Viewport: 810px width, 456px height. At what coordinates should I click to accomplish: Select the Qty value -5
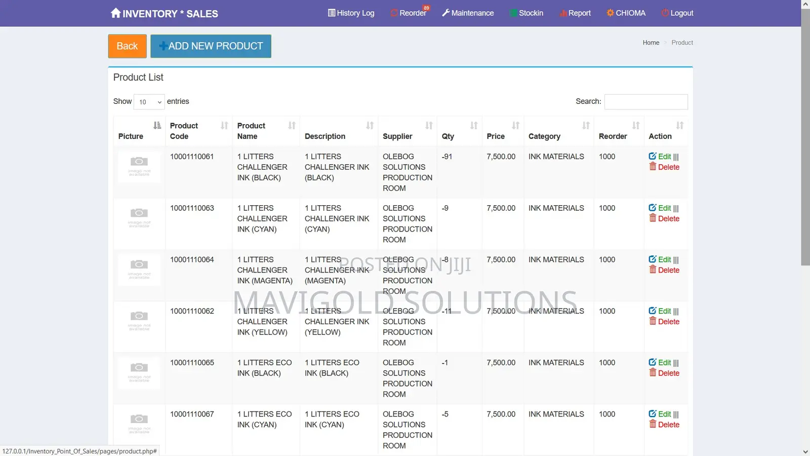(x=445, y=414)
